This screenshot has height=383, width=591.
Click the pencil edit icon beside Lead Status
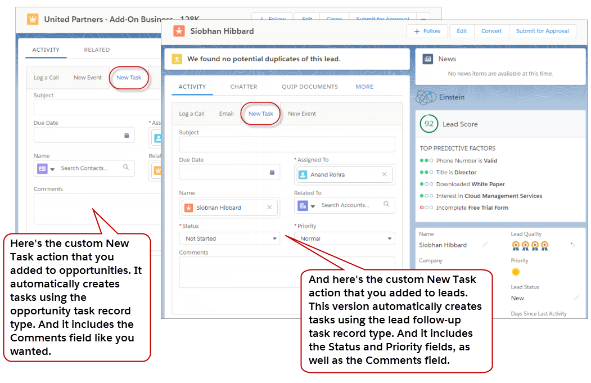click(x=577, y=298)
